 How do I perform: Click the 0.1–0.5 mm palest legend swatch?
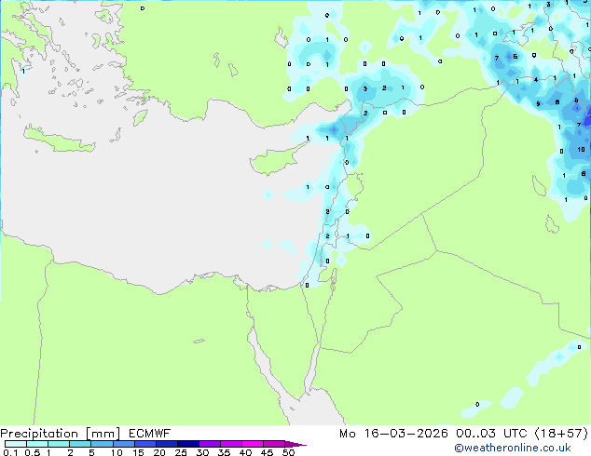click(16, 444)
